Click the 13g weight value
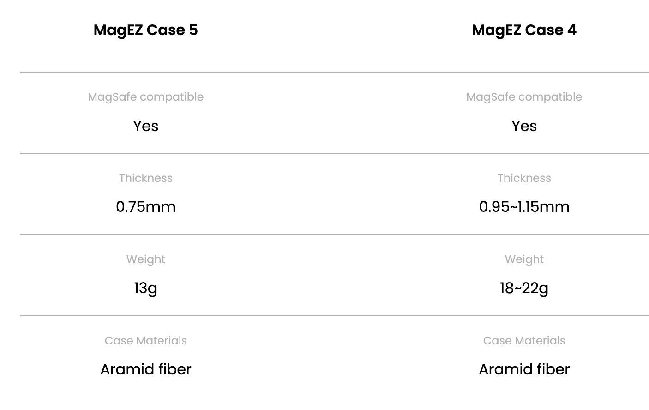This screenshot has height=410, width=649. tap(145, 288)
